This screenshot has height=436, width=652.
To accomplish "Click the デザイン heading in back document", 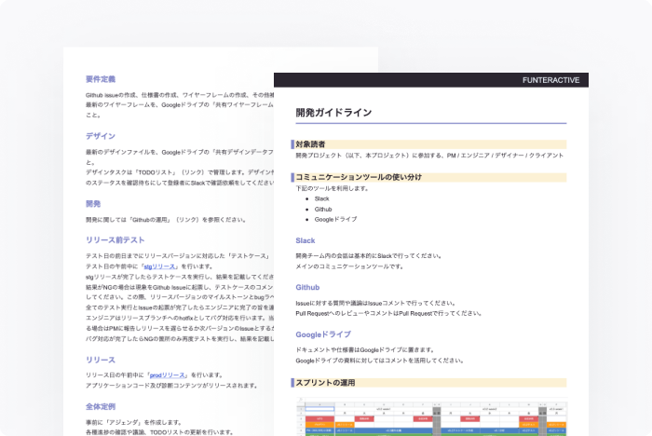I will coord(101,136).
